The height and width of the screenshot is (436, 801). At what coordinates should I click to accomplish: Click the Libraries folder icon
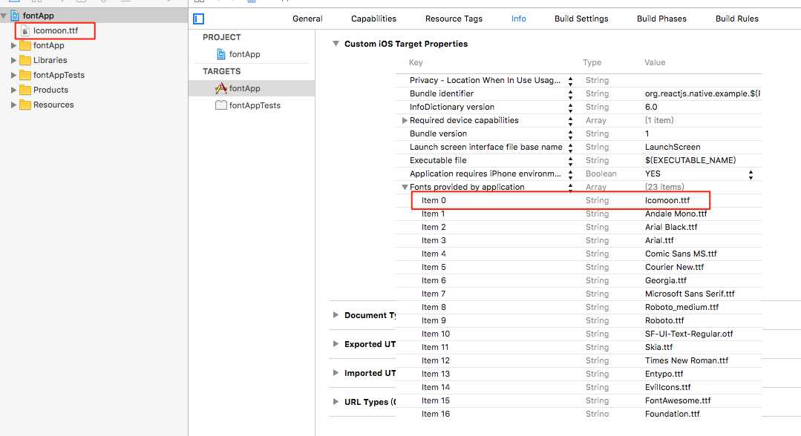click(25, 60)
